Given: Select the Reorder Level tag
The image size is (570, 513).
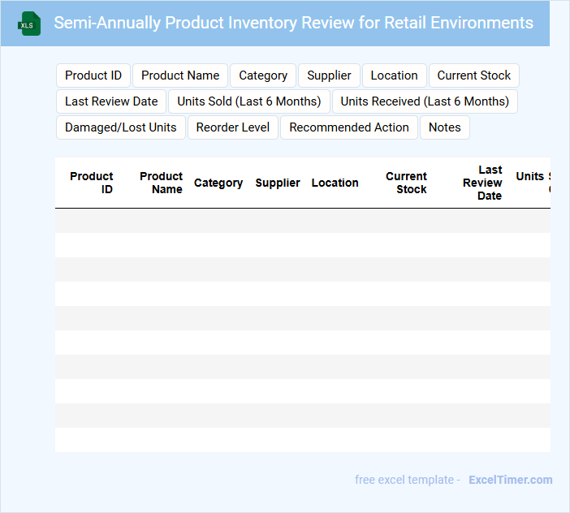Looking at the screenshot, I should coord(233,127).
